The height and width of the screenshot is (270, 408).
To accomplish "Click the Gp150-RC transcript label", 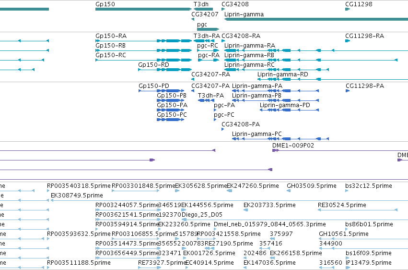I will click(111, 55).
